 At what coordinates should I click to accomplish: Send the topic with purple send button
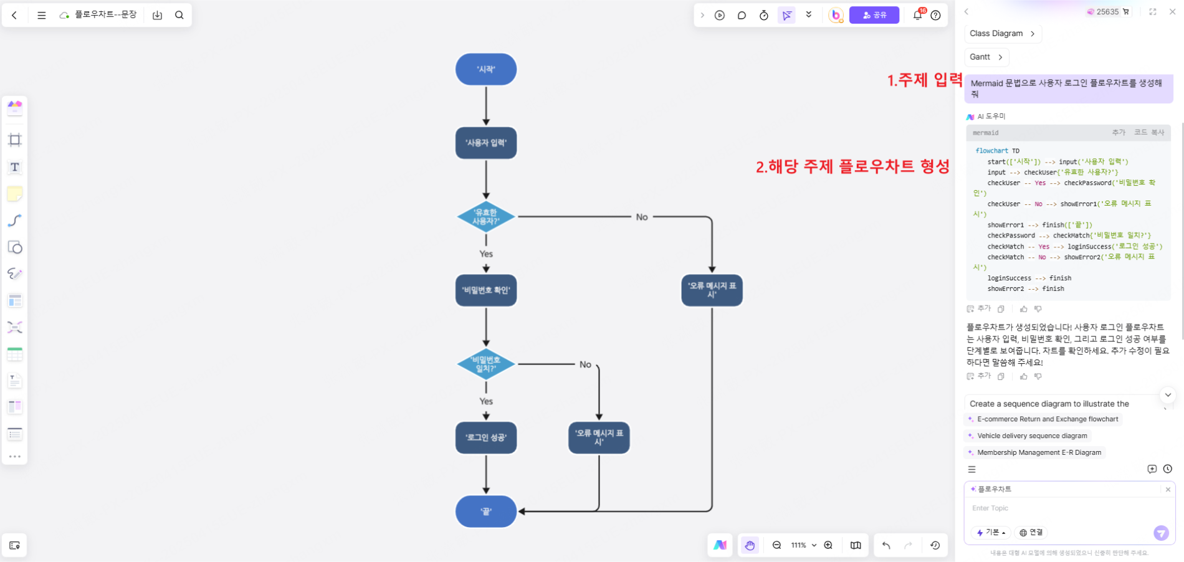pyautogui.click(x=1161, y=533)
